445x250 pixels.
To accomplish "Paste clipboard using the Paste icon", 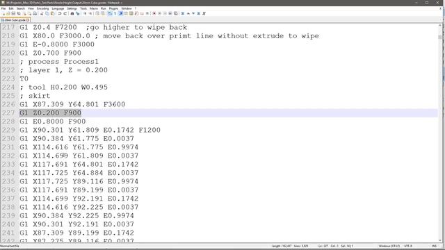I will click(53, 14).
